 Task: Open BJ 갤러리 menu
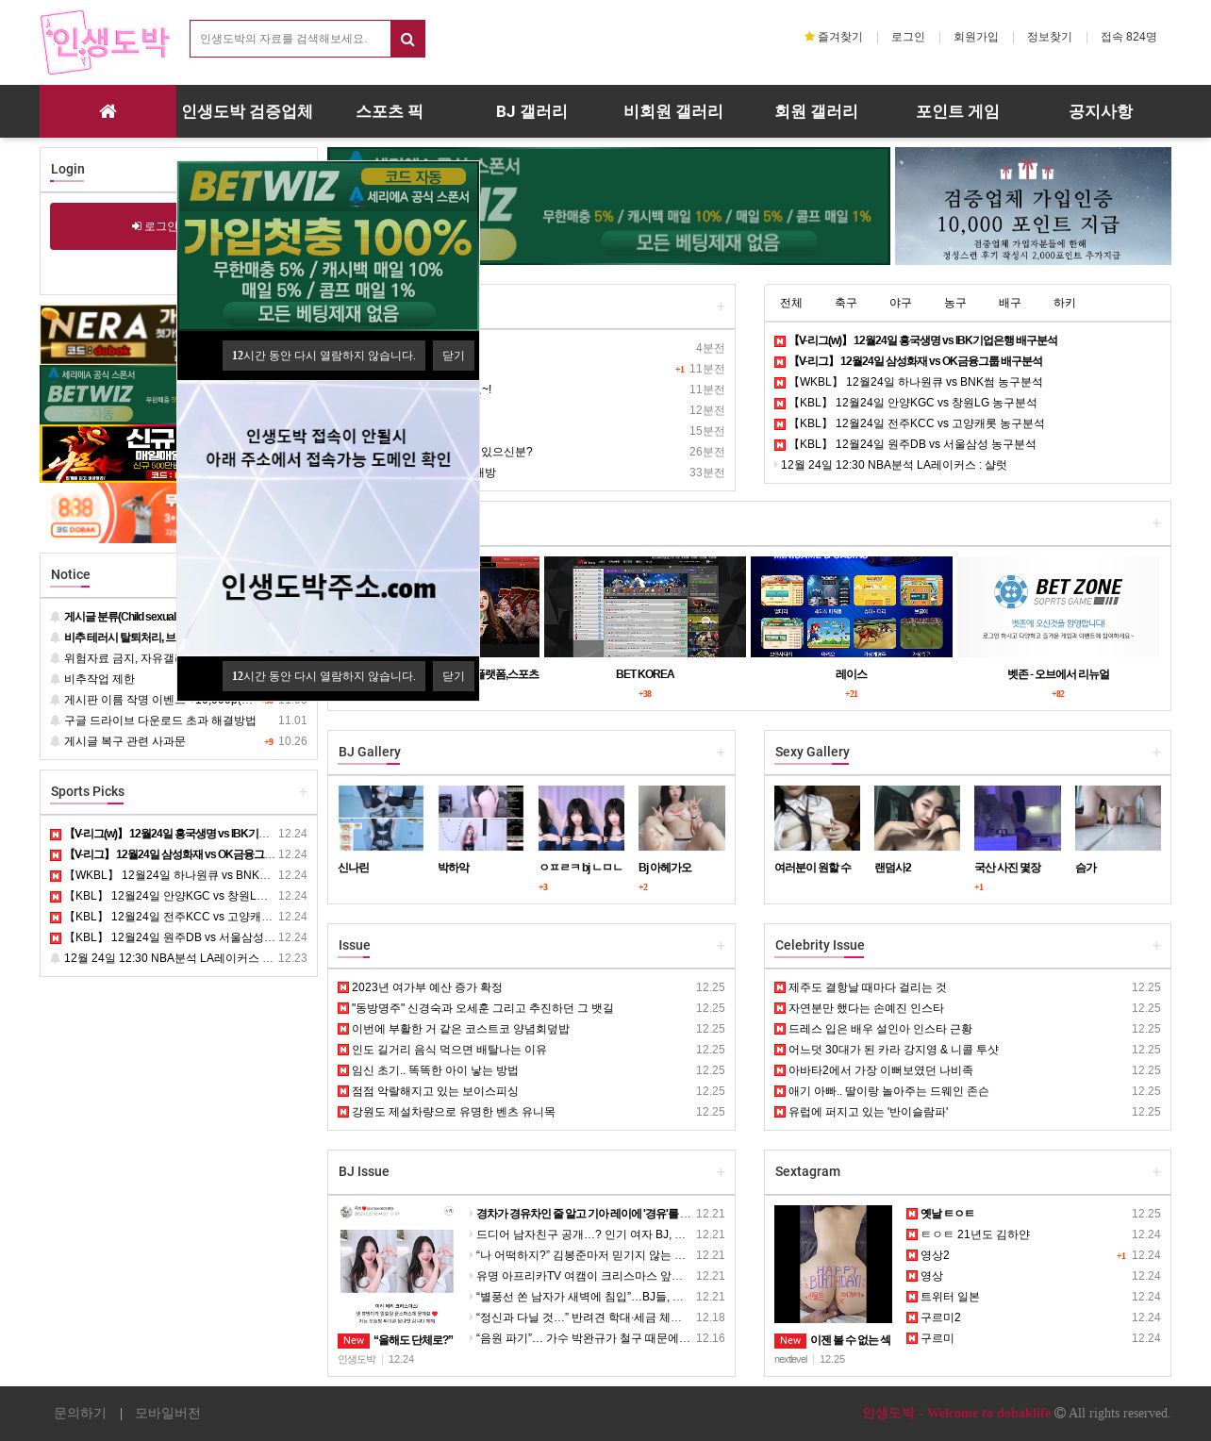(532, 111)
